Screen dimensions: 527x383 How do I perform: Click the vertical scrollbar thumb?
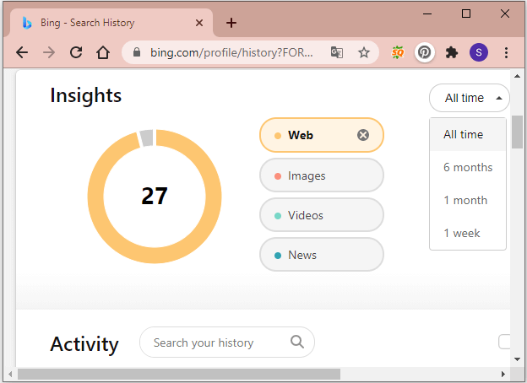(517, 132)
